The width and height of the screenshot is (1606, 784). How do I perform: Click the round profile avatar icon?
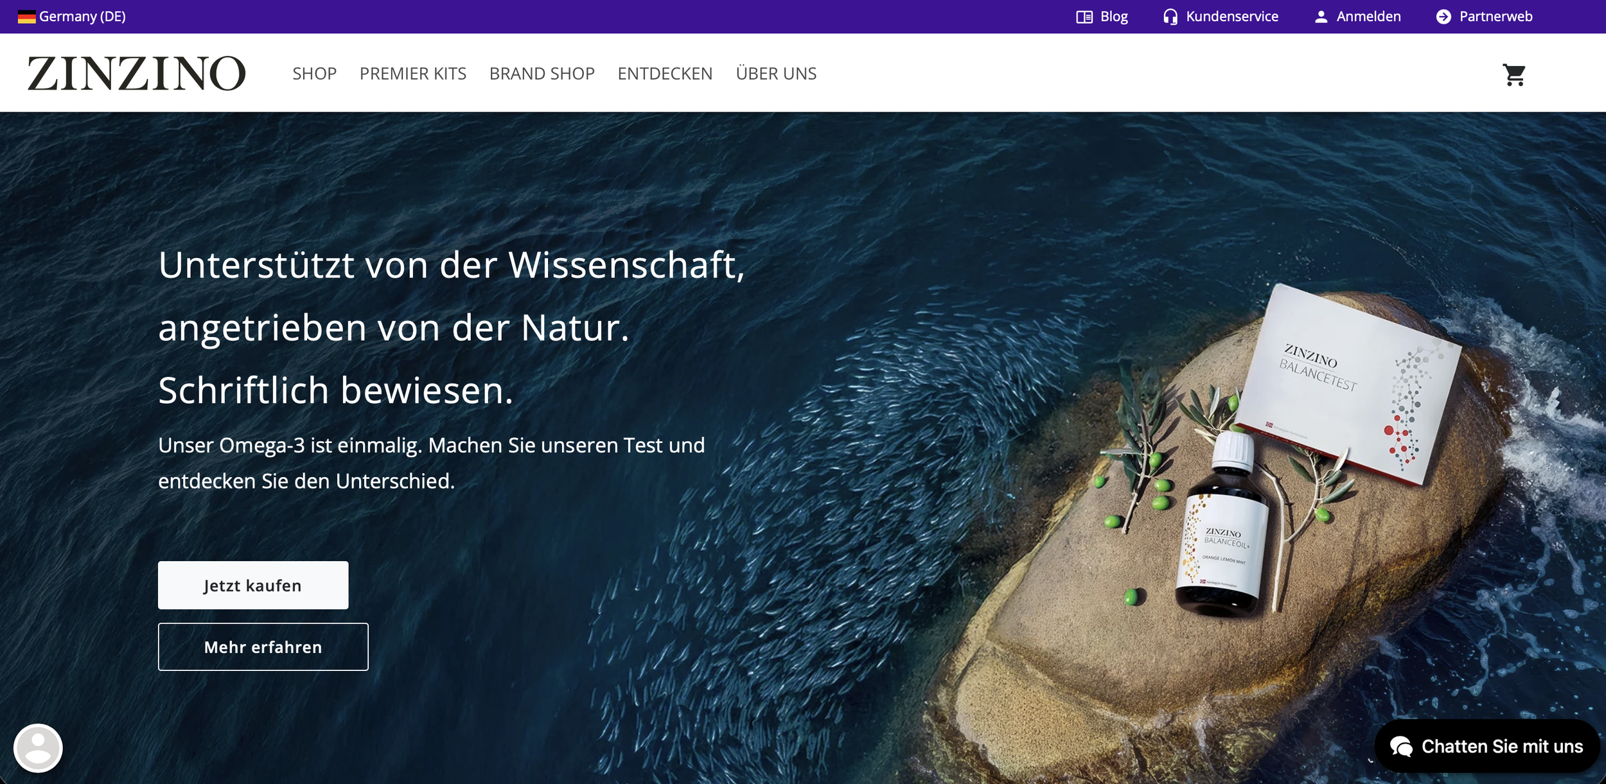[38, 747]
